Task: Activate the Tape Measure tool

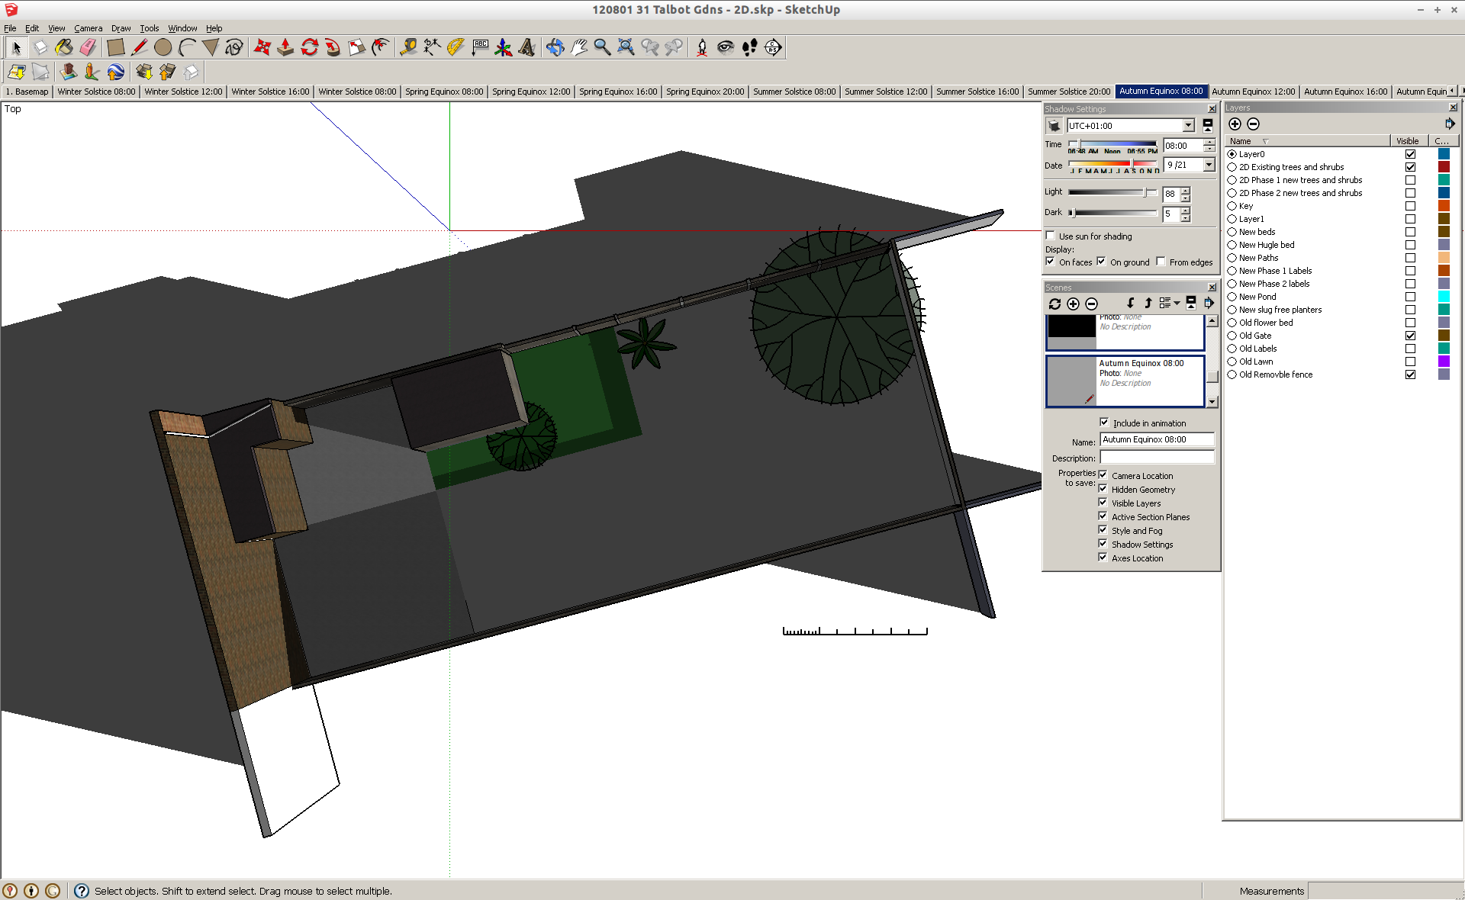Action: pyautogui.click(x=408, y=47)
